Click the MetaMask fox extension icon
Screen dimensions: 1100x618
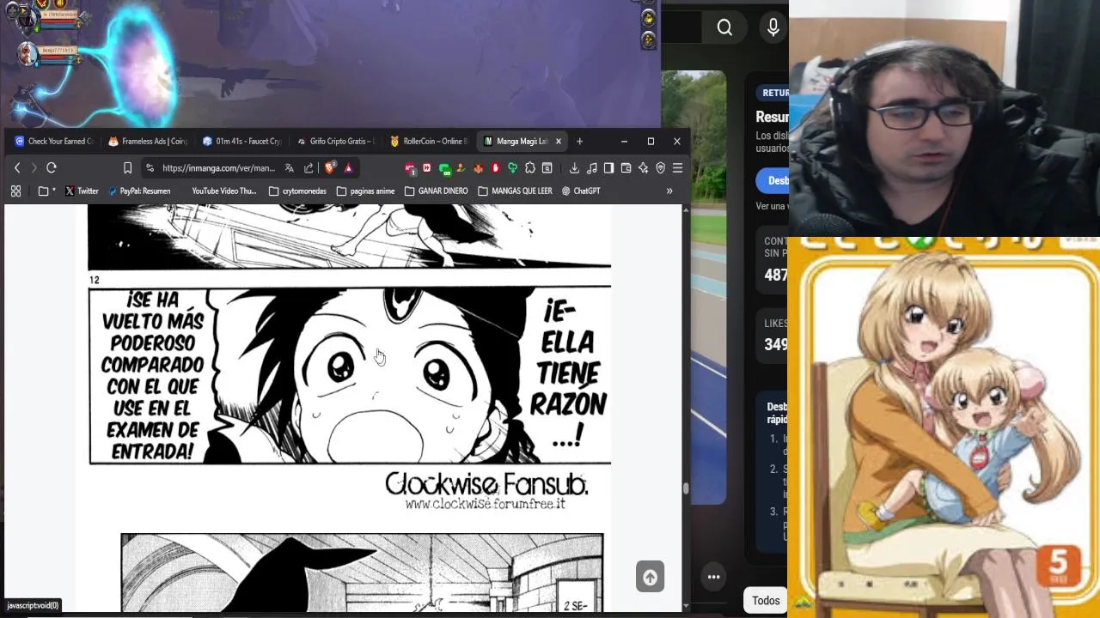478,168
